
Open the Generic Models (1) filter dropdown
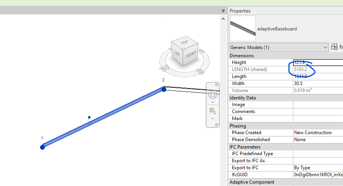click(x=279, y=47)
